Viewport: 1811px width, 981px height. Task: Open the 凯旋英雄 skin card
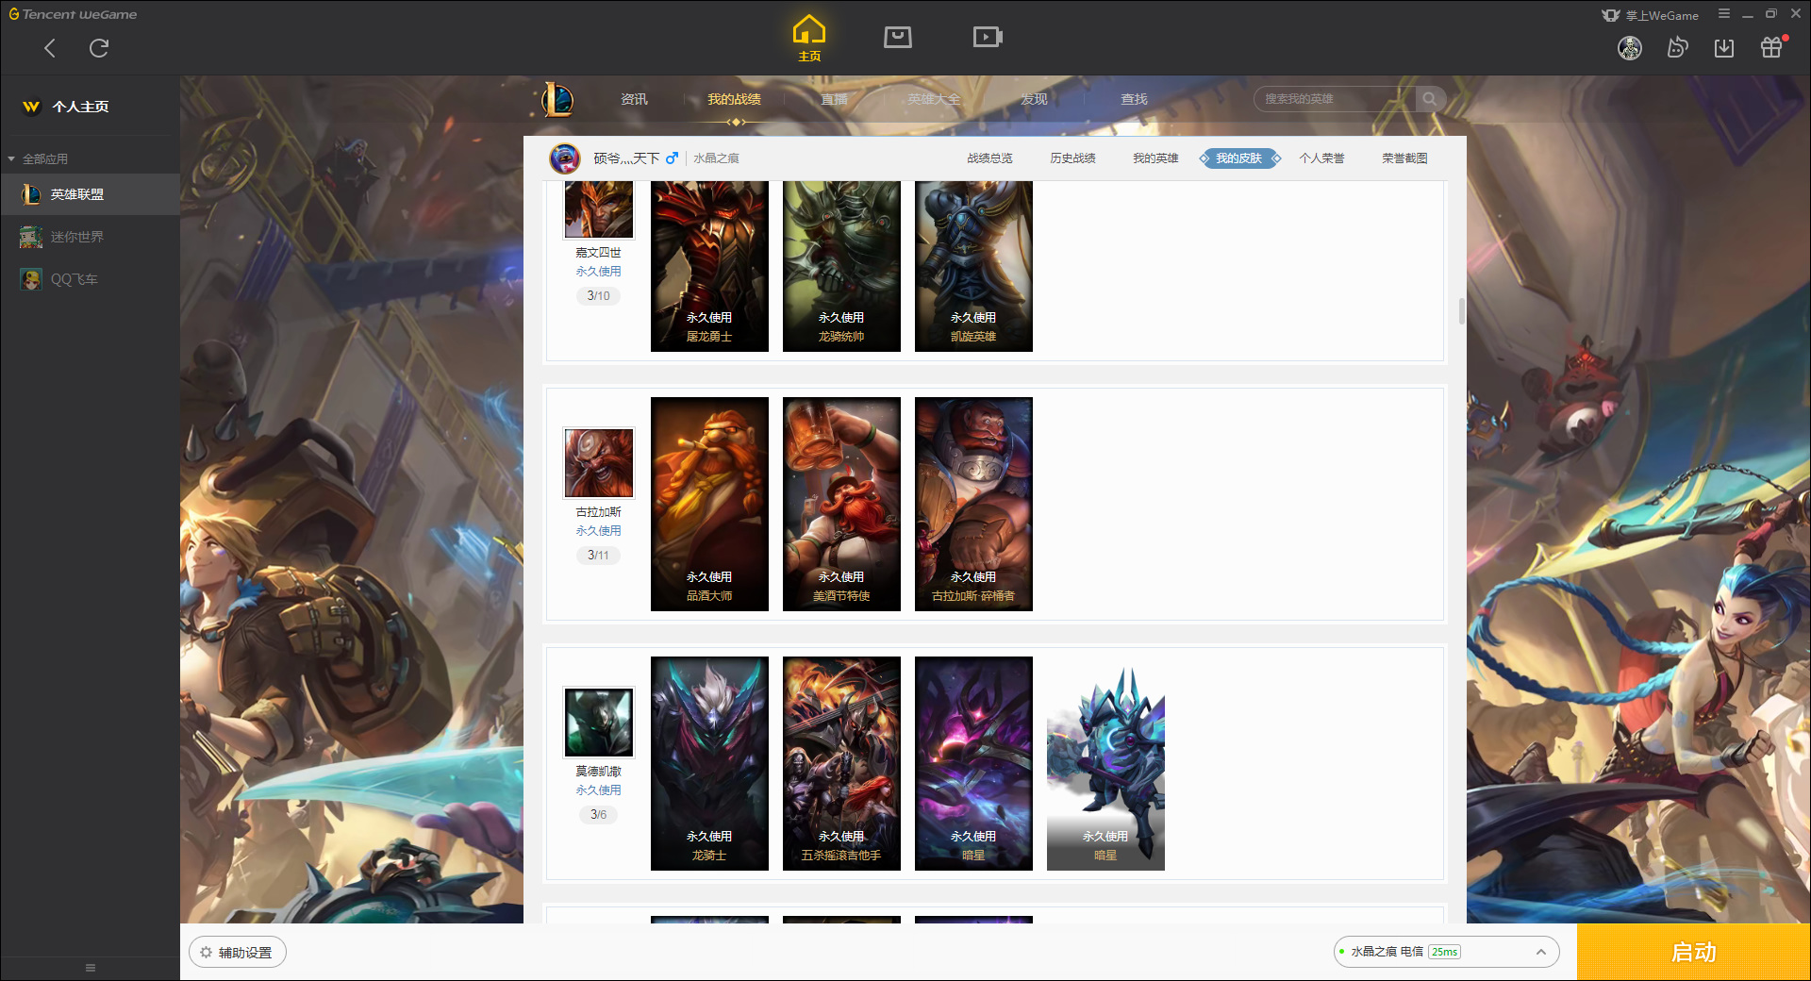973,266
